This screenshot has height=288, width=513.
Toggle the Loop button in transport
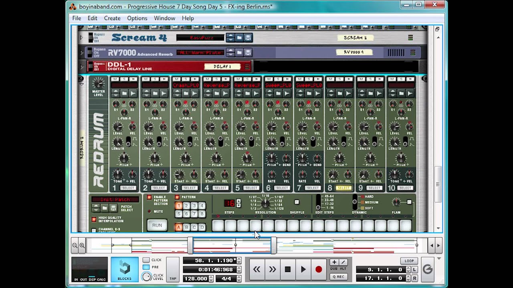pos(409,261)
